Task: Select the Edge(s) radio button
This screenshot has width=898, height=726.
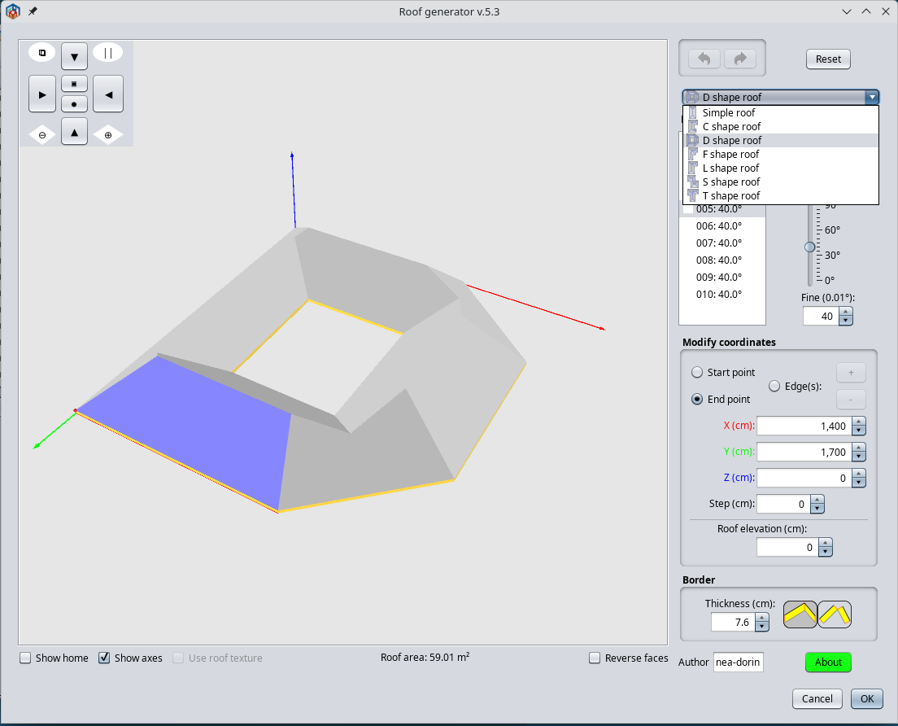Action: coord(774,387)
